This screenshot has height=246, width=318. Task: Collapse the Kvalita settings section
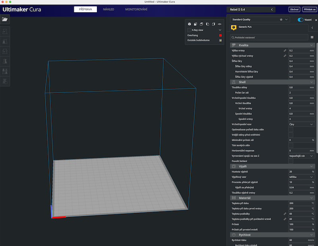pos(312,45)
